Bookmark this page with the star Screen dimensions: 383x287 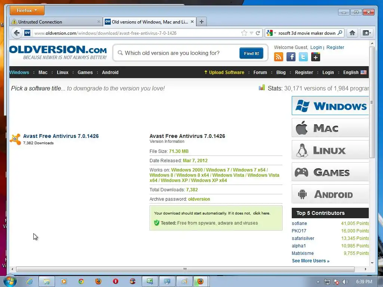(244, 33)
